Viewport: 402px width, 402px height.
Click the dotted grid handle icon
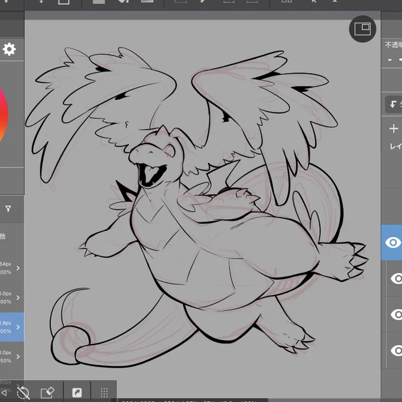click(104, 393)
